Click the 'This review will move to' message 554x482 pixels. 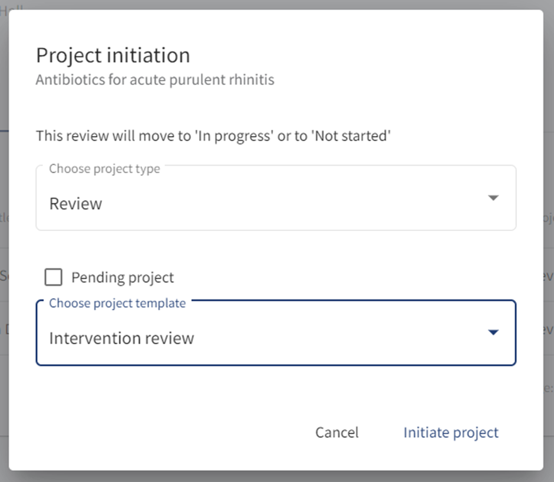click(x=213, y=136)
